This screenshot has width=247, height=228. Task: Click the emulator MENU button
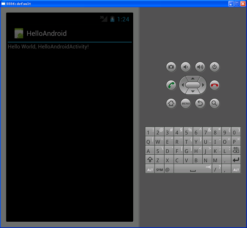click(x=186, y=104)
